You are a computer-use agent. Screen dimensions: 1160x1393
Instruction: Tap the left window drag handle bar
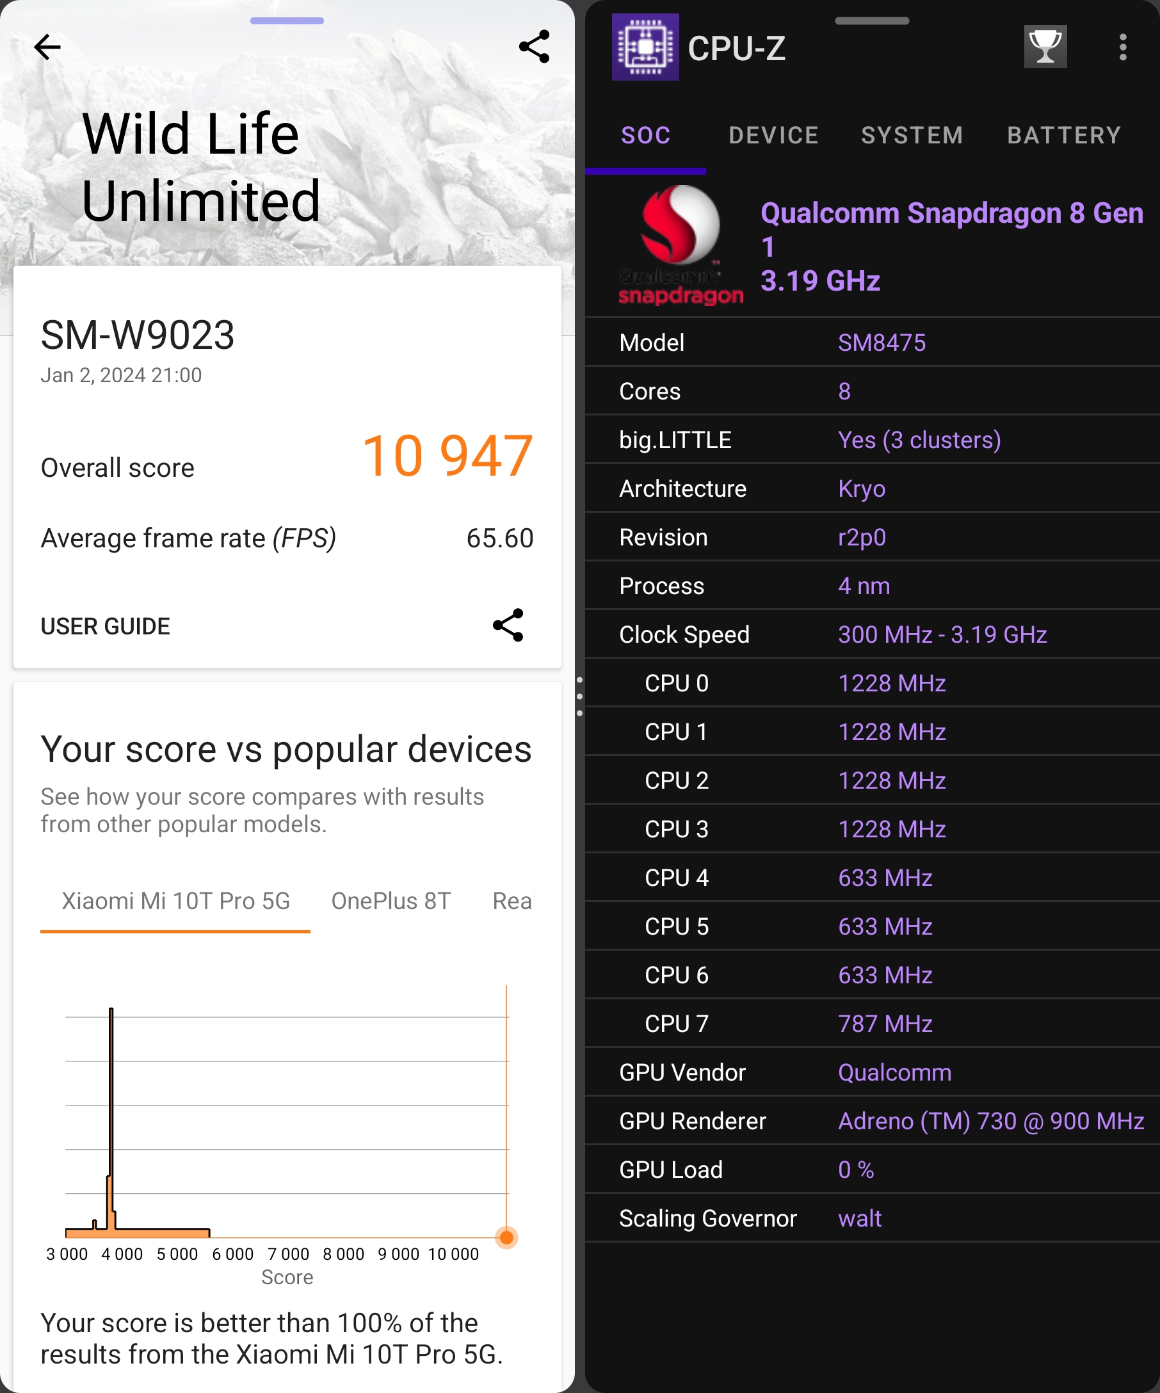coord(287,20)
